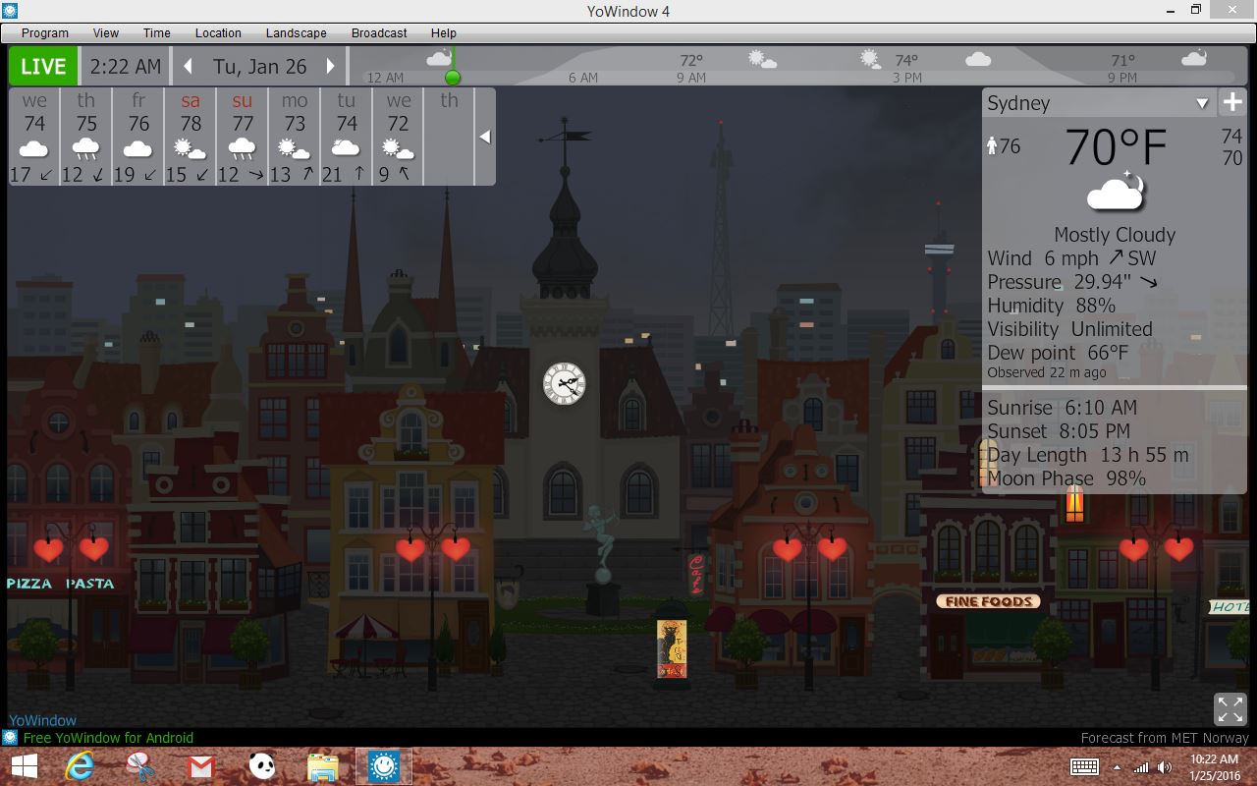The height and width of the screenshot is (786, 1257).
Task: Click the green LIVE button
Action: 43,67
